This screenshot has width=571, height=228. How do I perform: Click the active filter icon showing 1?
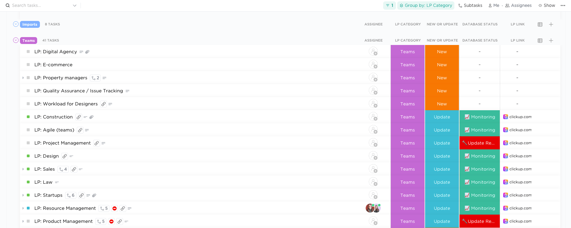click(389, 5)
